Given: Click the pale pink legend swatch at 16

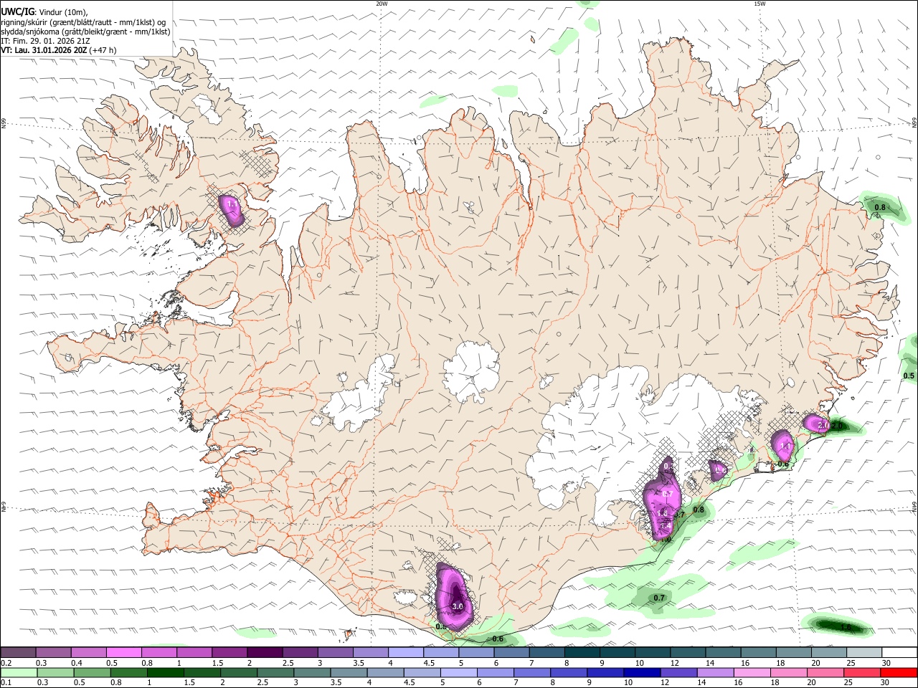Looking at the screenshot, I should (750, 673).
